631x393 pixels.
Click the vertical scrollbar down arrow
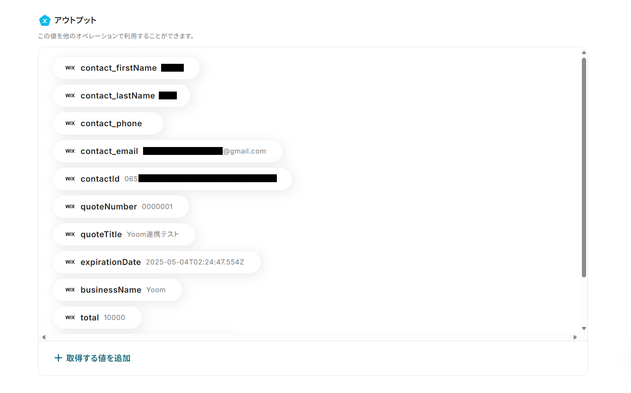(x=584, y=329)
